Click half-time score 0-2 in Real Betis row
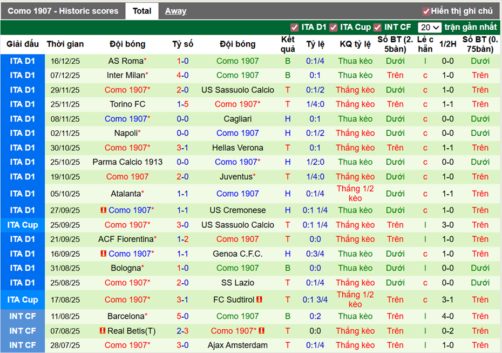 447,331
